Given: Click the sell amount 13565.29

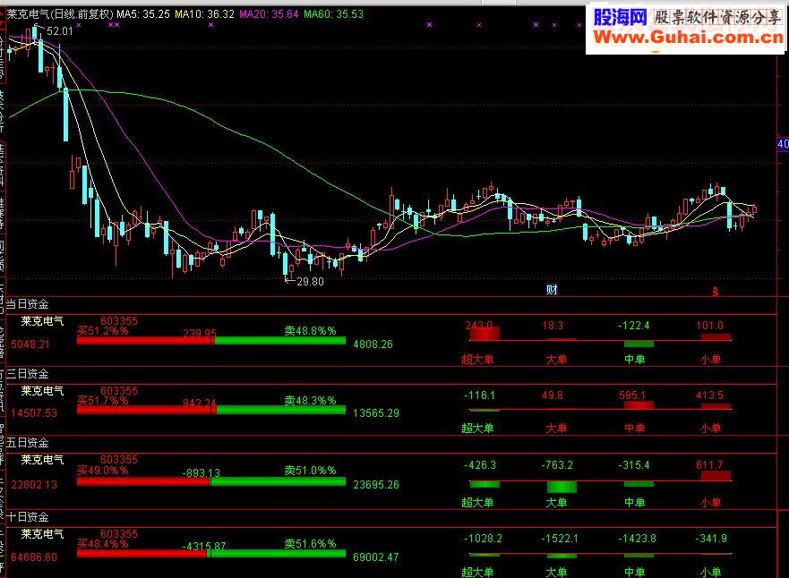Looking at the screenshot, I should point(376,413).
